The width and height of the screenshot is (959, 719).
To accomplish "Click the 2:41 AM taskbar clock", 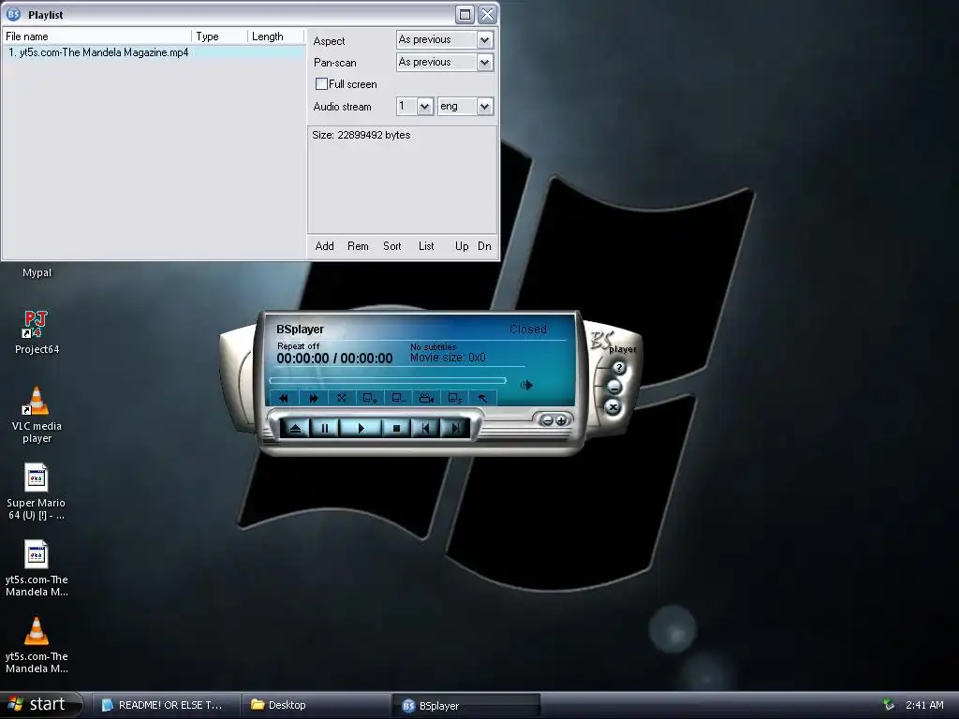I will (924, 705).
